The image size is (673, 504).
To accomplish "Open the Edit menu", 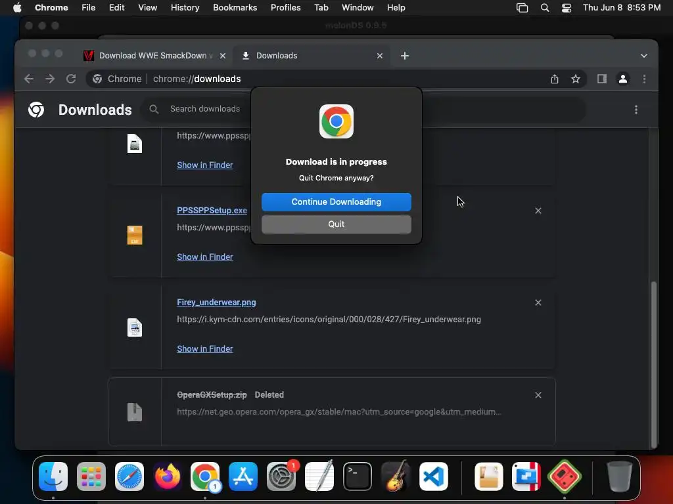I will coord(117,8).
